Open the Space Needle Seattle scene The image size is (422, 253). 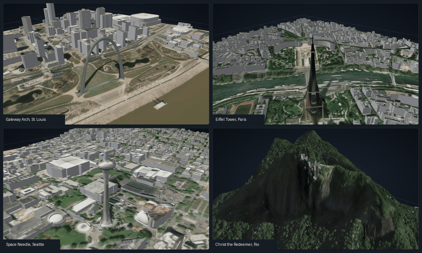[106, 189]
